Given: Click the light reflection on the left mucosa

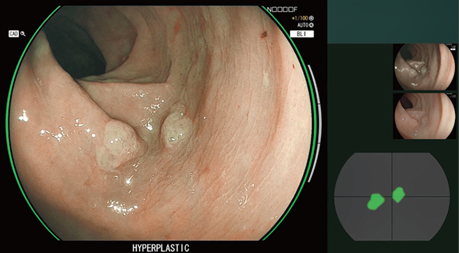Looking at the screenshot, I should 24,116.
